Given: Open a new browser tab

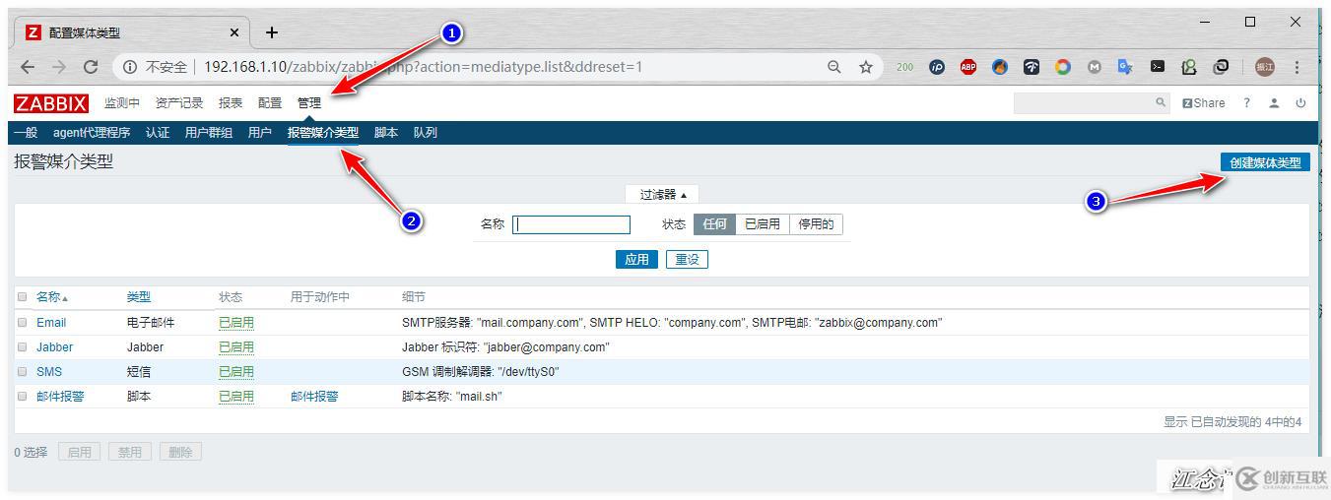Looking at the screenshot, I should click(x=272, y=32).
